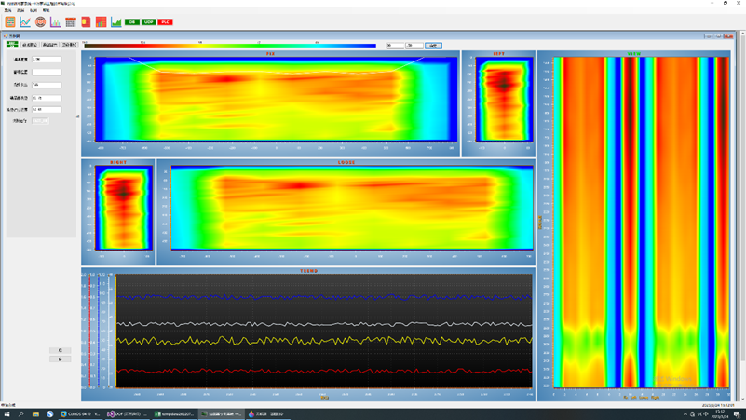Click the green UDP status button
This screenshot has width=746, height=420.
click(x=148, y=21)
